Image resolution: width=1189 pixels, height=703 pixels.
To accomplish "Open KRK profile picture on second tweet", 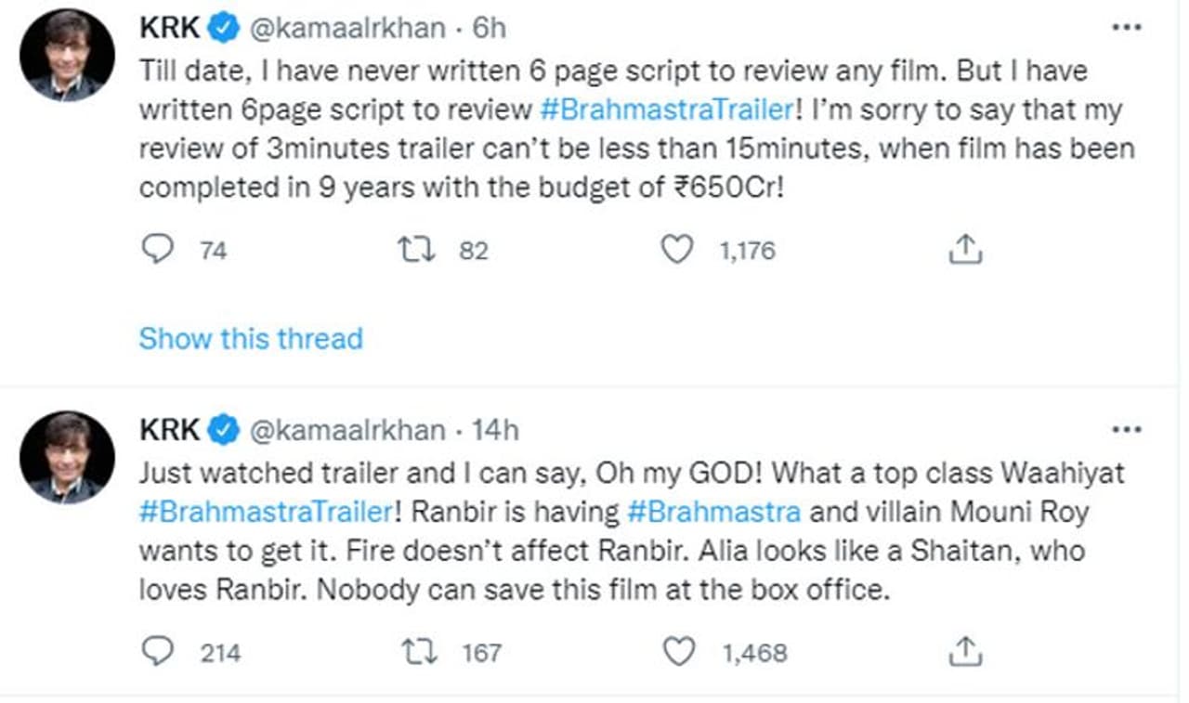I will pyautogui.click(x=68, y=457).
